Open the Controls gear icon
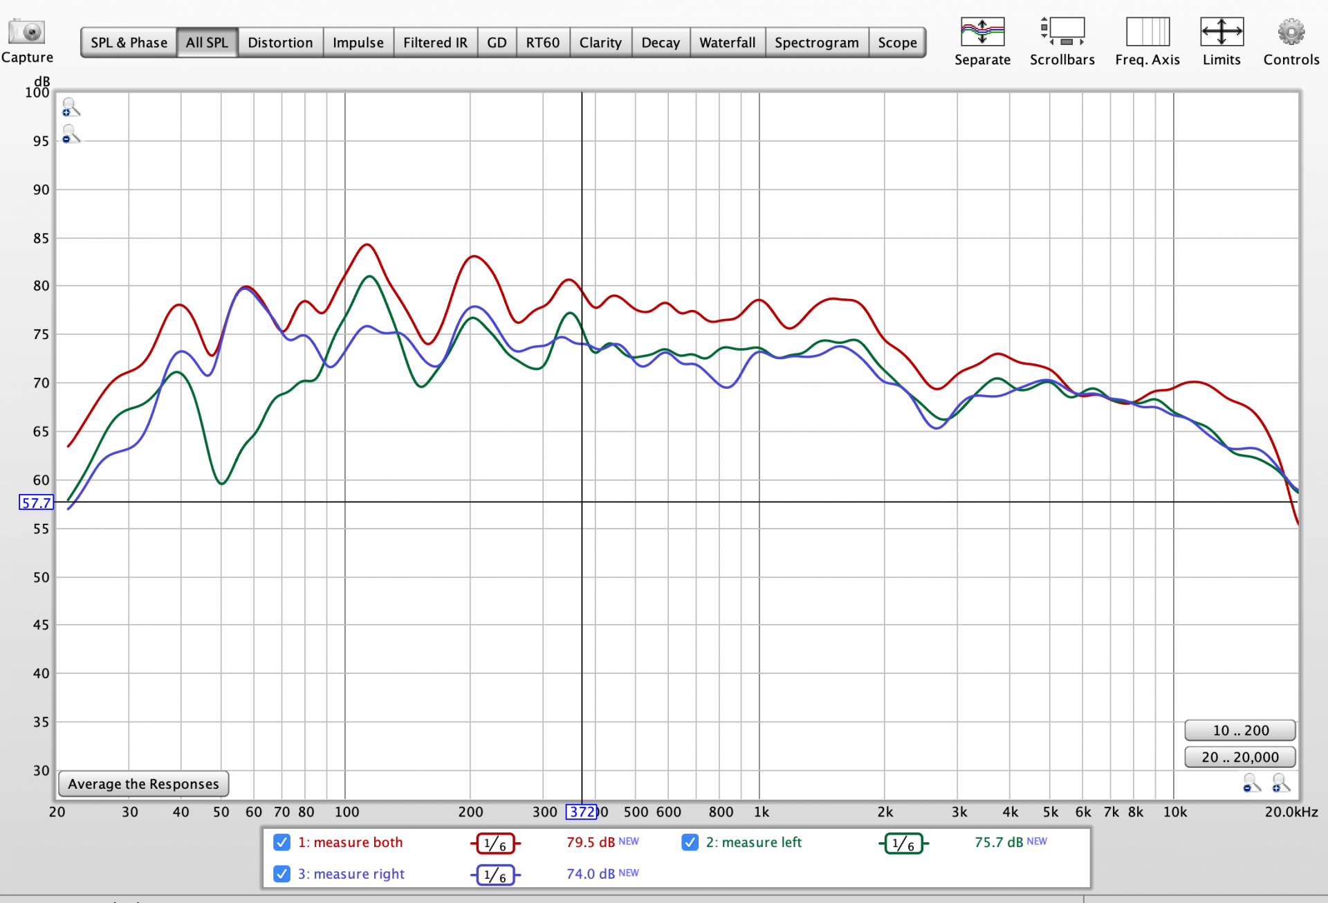 pos(1291,33)
